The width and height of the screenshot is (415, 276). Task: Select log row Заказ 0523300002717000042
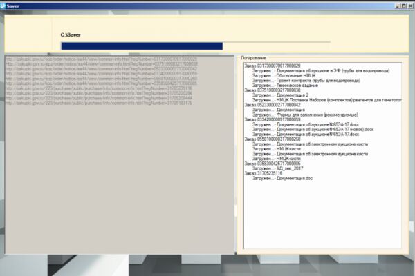[273, 105]
